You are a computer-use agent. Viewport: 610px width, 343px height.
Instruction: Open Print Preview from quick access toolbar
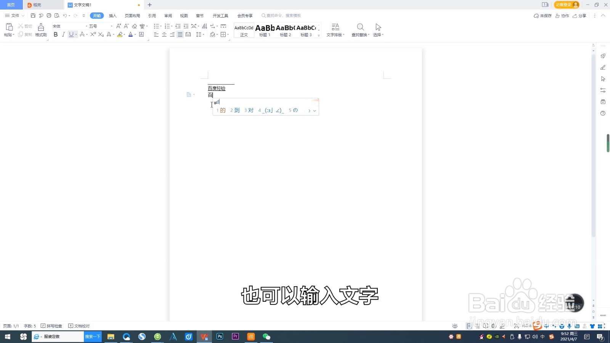click(x=57, y=16)
